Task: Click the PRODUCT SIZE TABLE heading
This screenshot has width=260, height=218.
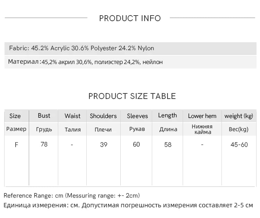Action: click(x=132, y=96)
